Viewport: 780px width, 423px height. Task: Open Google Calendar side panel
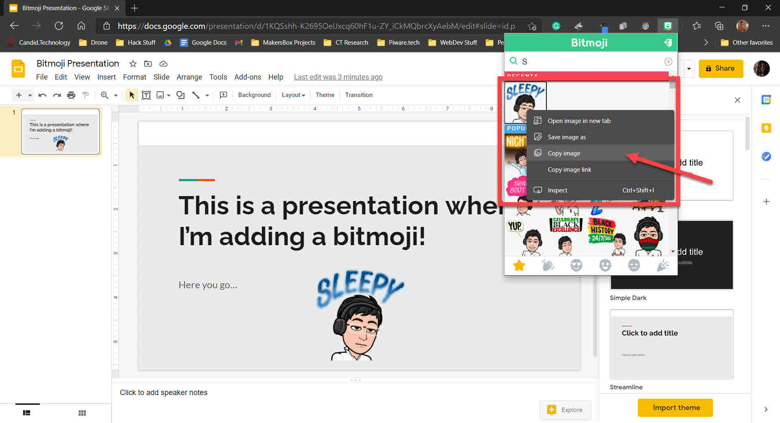(x=766, y=99)
